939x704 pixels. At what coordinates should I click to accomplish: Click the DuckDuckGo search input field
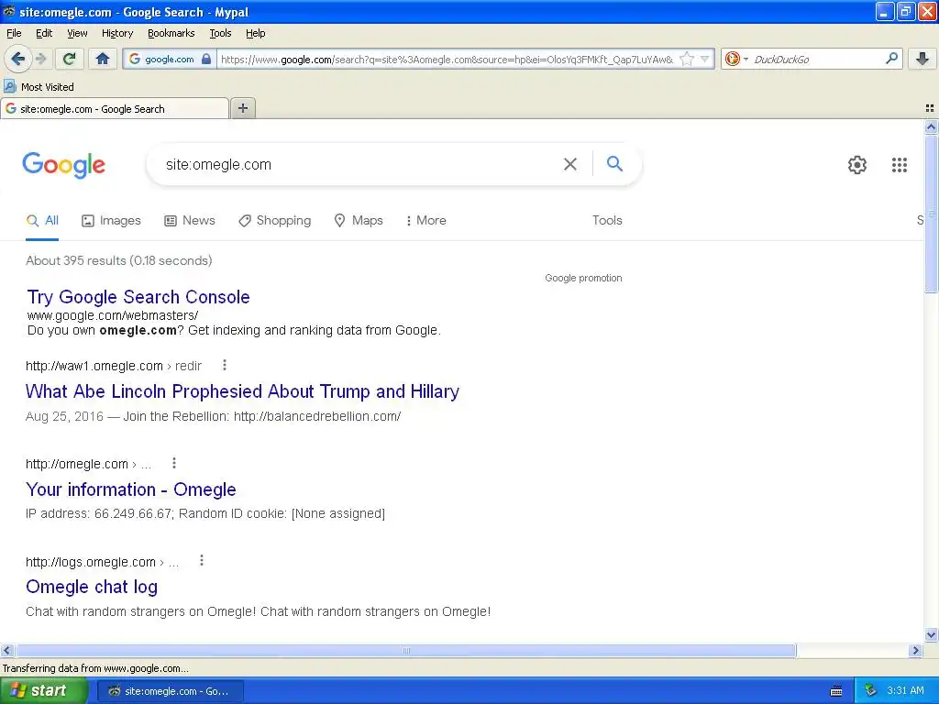[x=817, y=59]
